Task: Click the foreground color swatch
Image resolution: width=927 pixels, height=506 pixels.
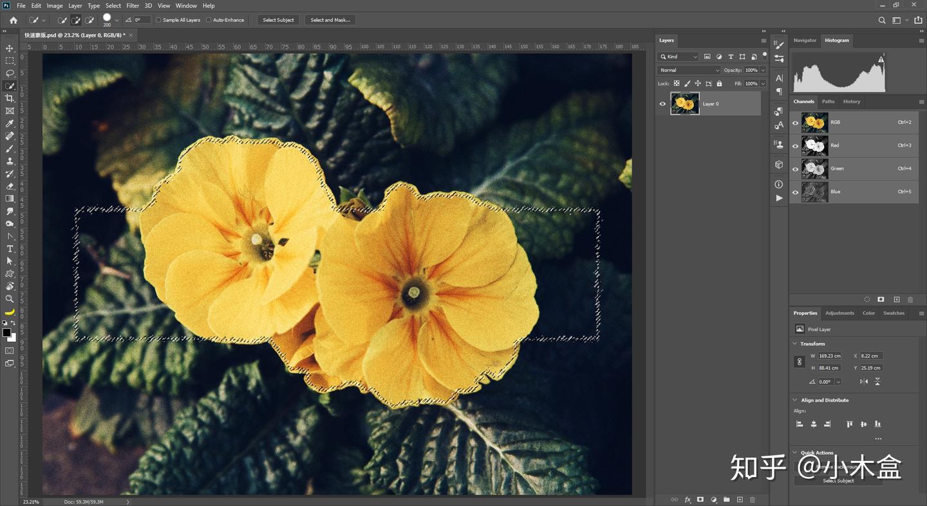Action: [6, 332]
